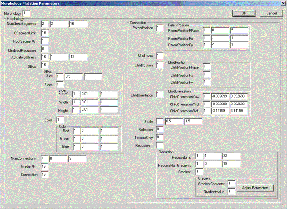Click the RootSegmentG input field
The image size is (287, 209).
45,41
